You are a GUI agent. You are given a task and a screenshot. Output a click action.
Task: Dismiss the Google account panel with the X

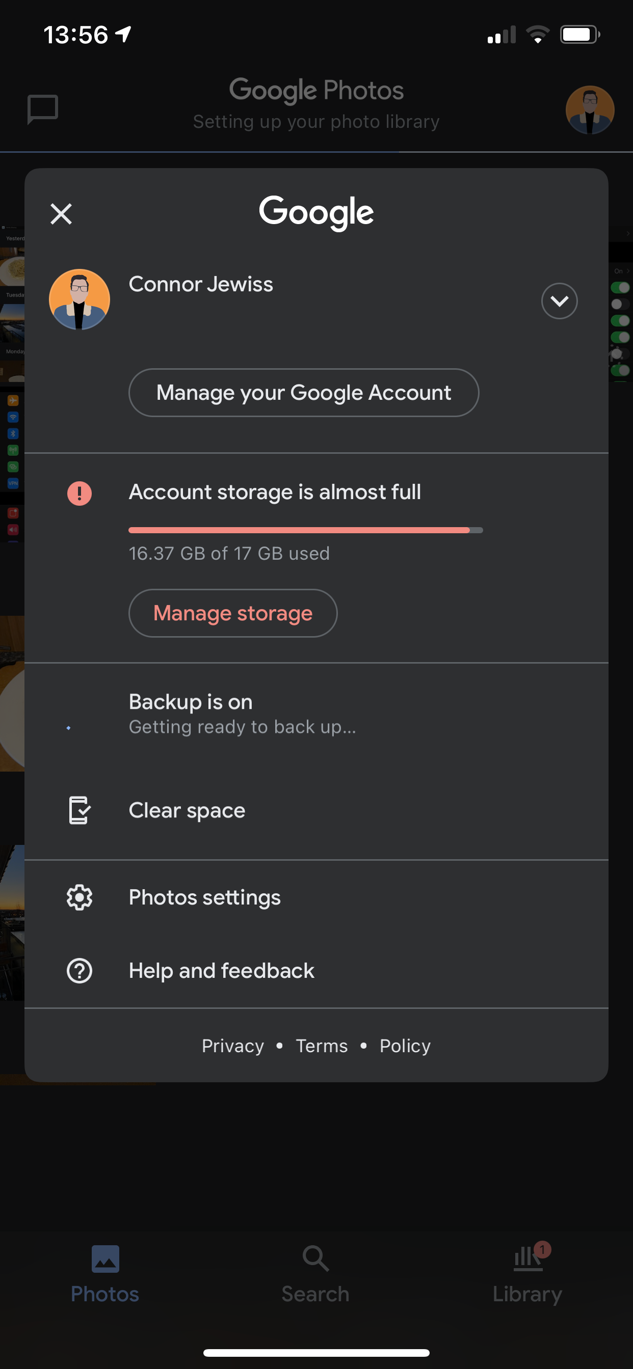[x=61, y=213]
